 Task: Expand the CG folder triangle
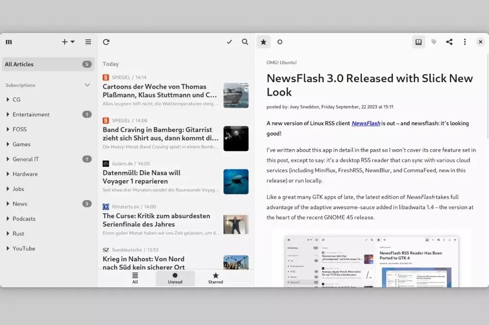[x=8, y=99]
